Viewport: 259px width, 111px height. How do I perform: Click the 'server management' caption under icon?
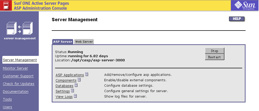[20, 38]
